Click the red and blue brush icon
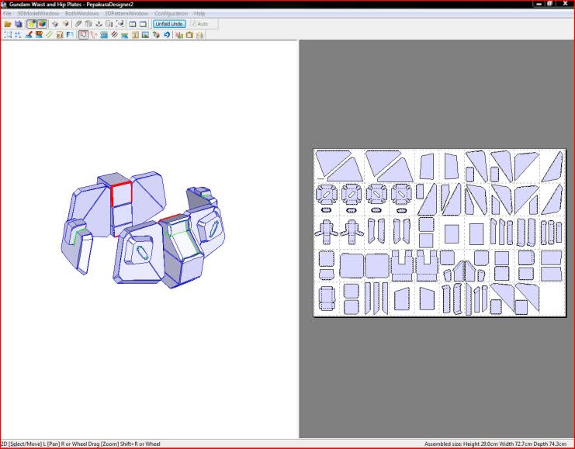The image size is (575, 449). 28,35
